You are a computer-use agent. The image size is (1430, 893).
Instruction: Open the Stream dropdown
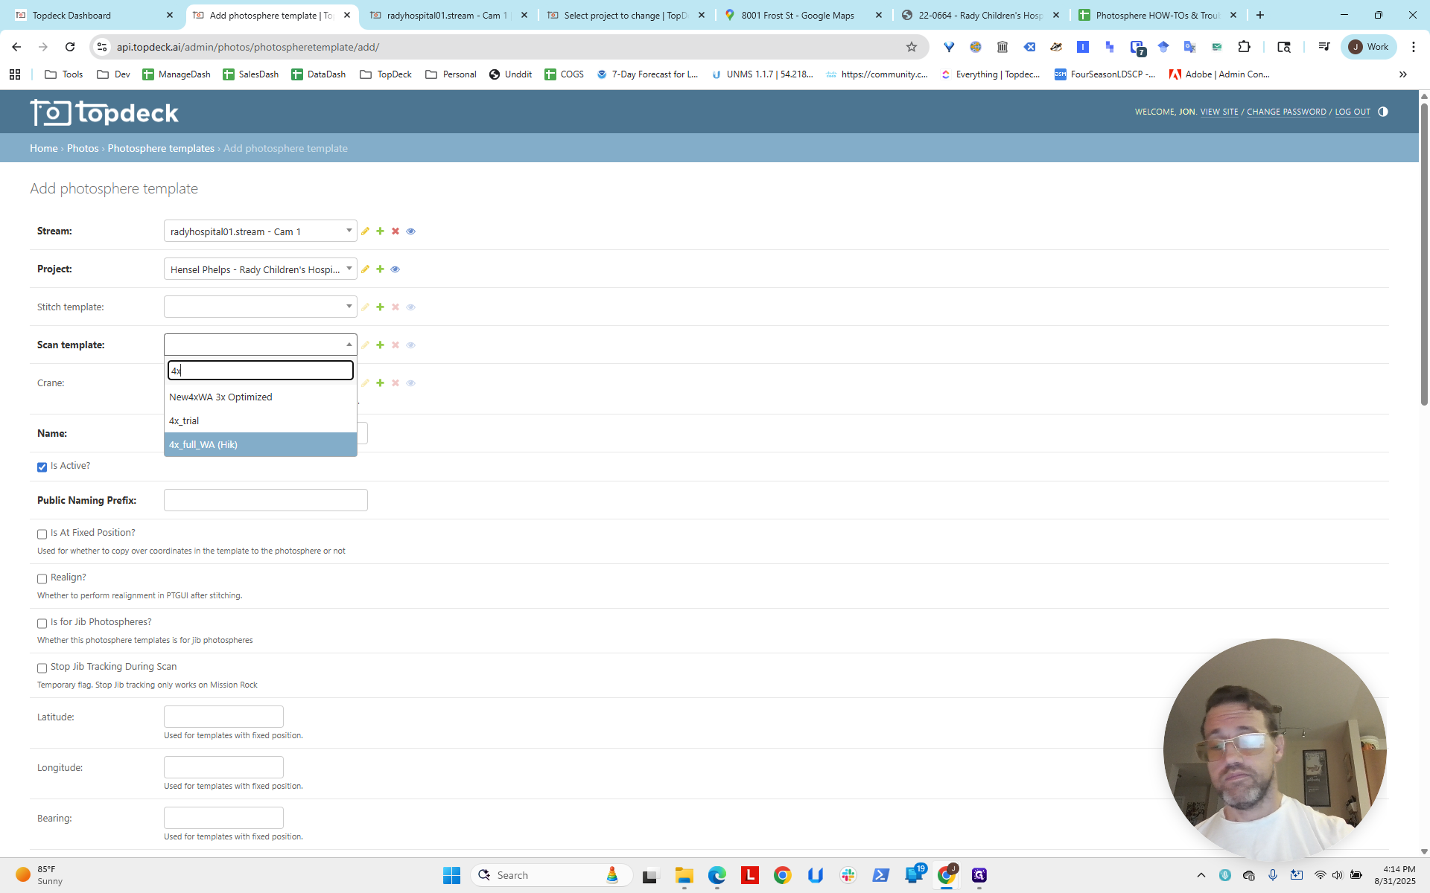260,231
